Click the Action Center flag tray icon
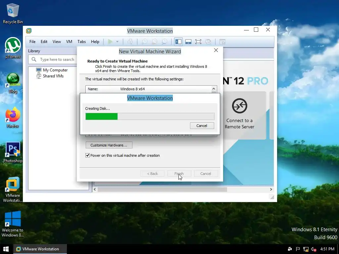 (x=298, y=249)
